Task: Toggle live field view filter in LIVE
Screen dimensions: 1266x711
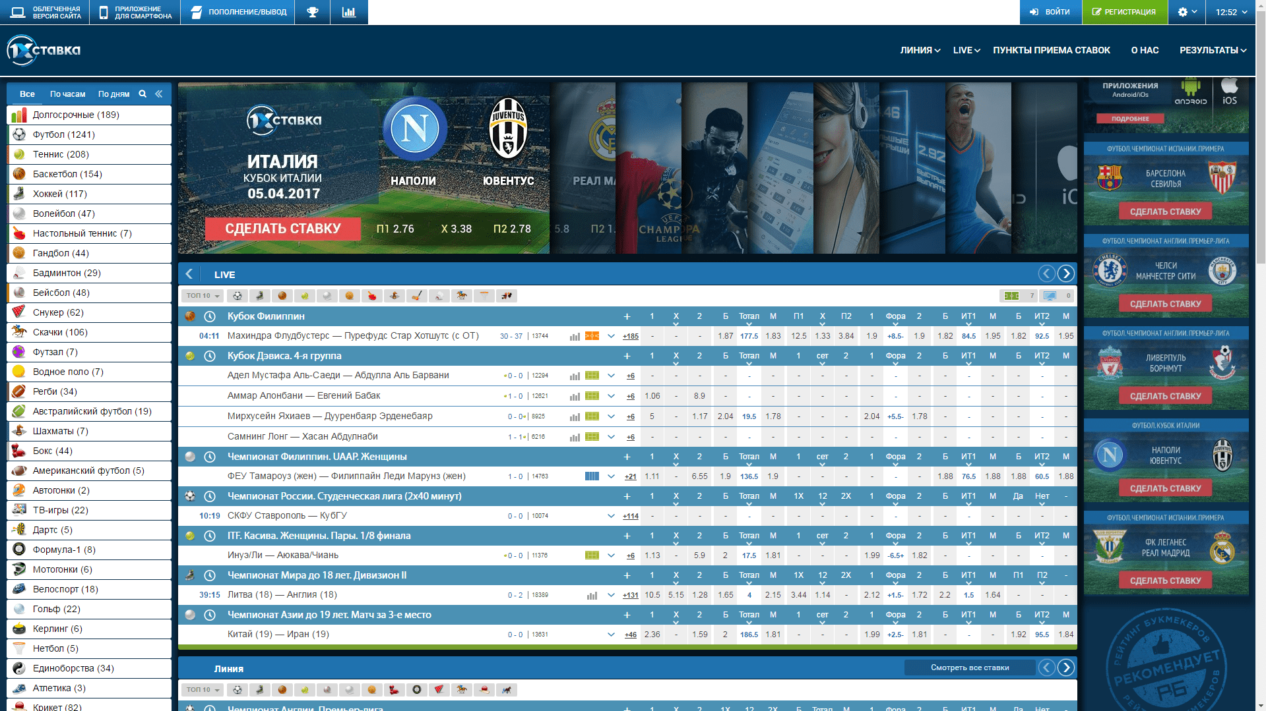Action: (x=1012, y=296)
